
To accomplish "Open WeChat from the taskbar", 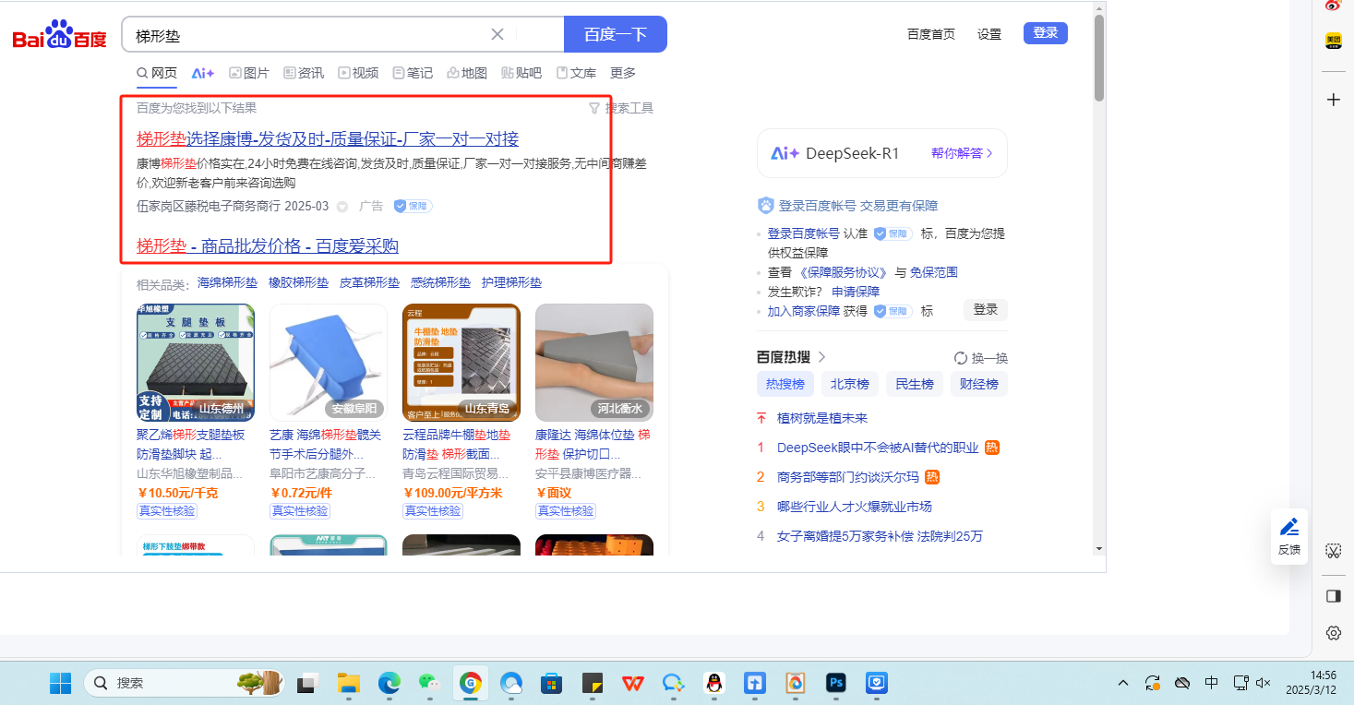I will coord(429,683).
